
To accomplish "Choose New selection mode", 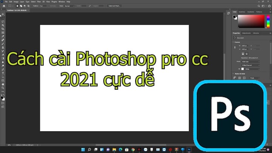I will [17, 6].
